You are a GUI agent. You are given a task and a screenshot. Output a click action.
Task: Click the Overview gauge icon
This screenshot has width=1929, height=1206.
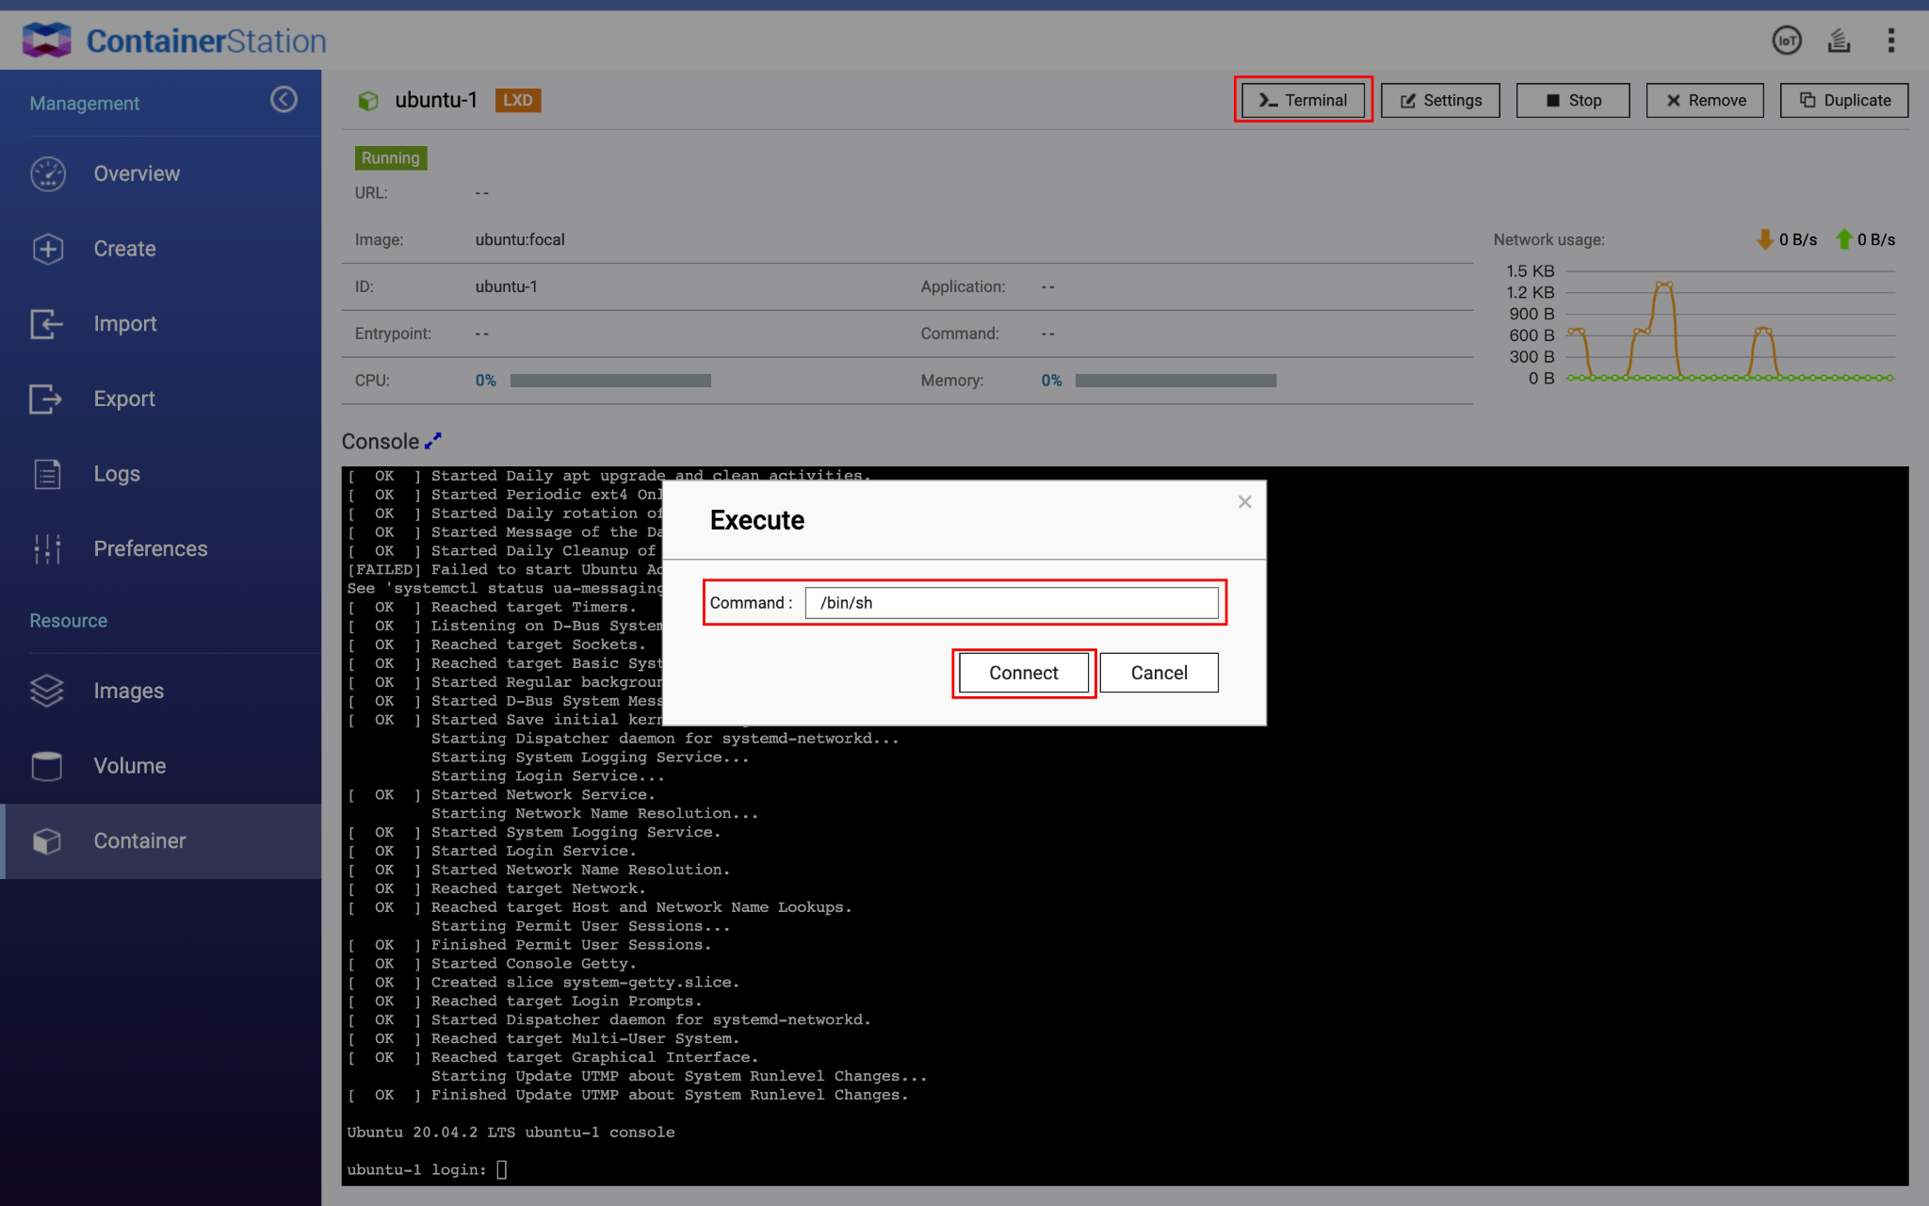pos(48,174)
